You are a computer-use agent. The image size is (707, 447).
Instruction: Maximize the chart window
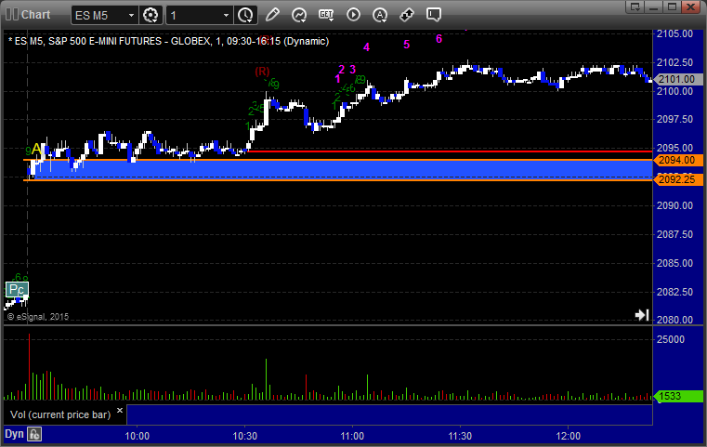[x=672, y=7]
